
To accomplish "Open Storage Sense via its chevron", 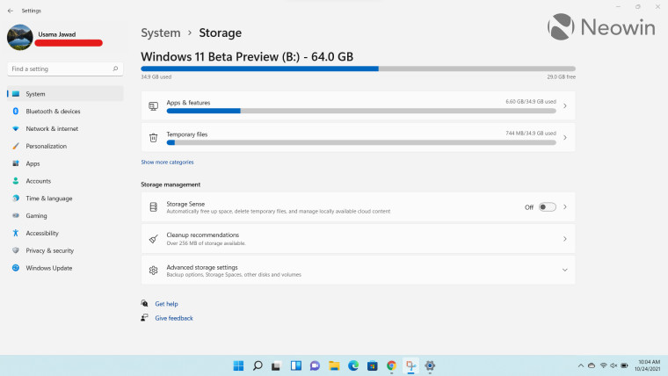I will tap(565, 207).
